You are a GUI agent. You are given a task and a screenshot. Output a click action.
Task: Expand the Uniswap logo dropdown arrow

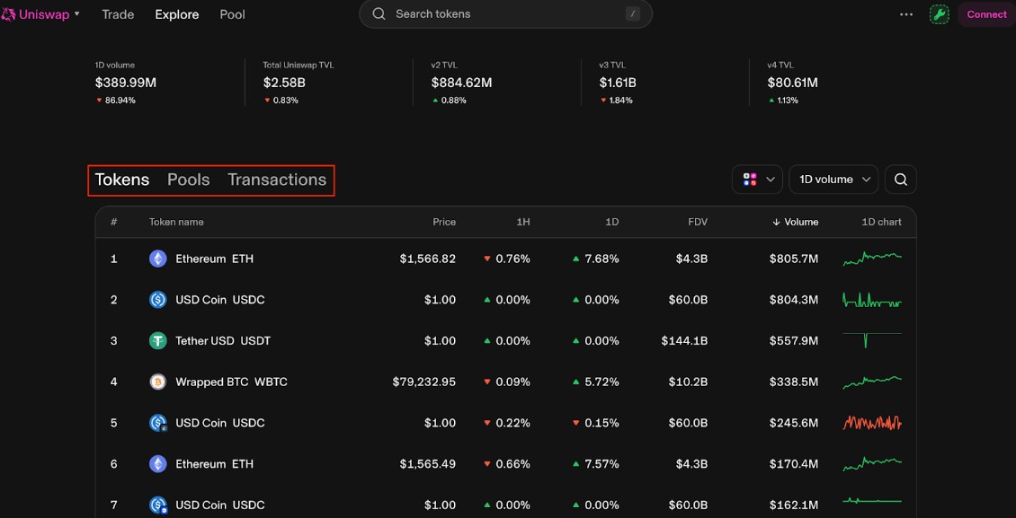[77, 14]
